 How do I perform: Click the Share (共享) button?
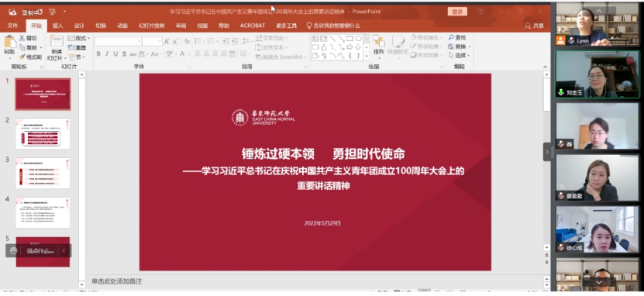[x=534, y=26]
